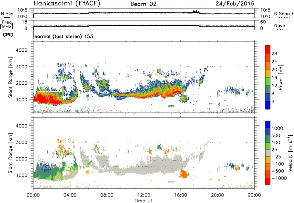Pick the dark green 8–12 dB Power segment
The image size is (294, 203).
click(x=268, y=89)
